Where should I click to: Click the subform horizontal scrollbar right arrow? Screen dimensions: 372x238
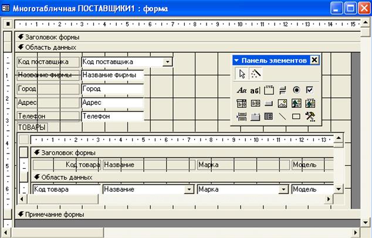pyautogui.click(x=329, y=199)
